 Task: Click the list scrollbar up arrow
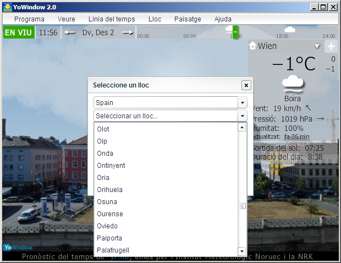tap(242, 127)
